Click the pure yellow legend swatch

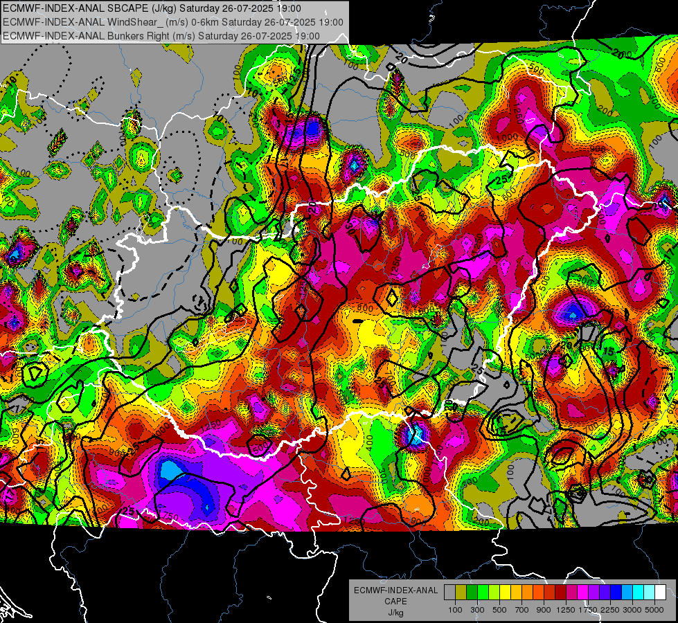tap(505, 593)
